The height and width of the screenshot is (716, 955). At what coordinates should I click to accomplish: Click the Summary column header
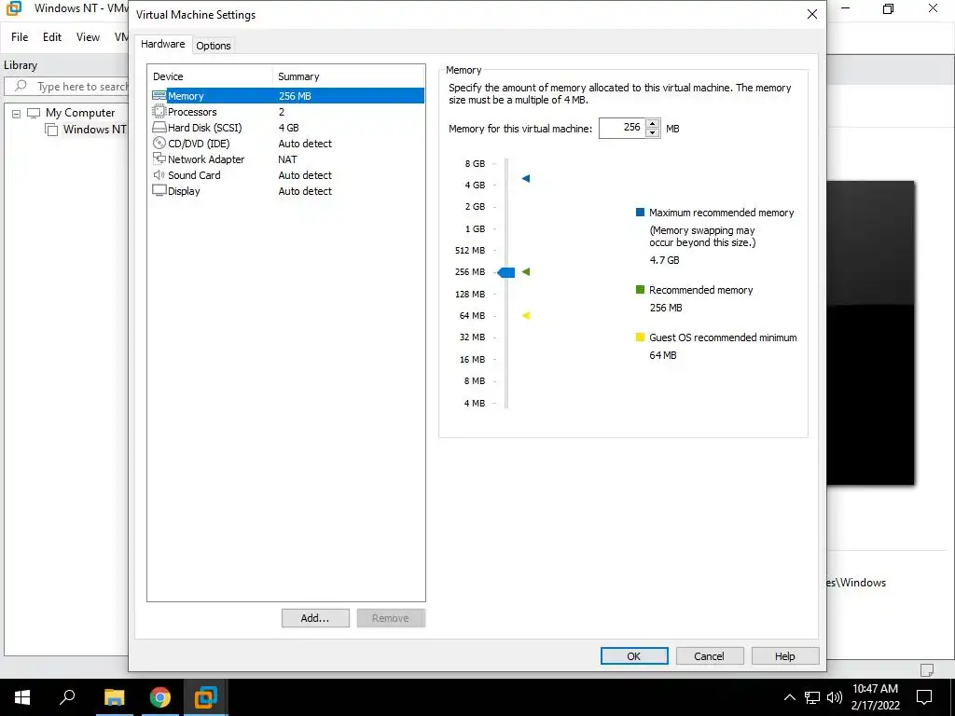tap(349, 76)
